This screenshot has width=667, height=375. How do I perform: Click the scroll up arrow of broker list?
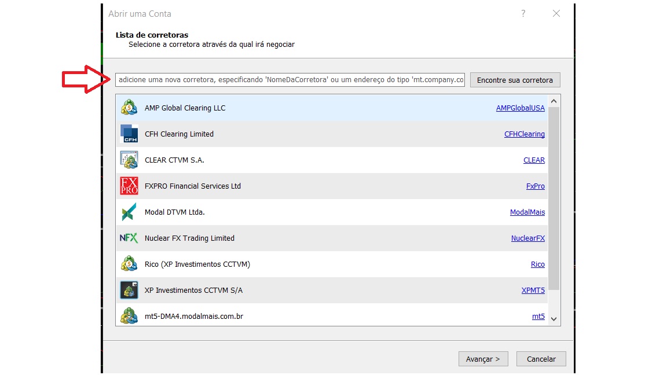554,101
